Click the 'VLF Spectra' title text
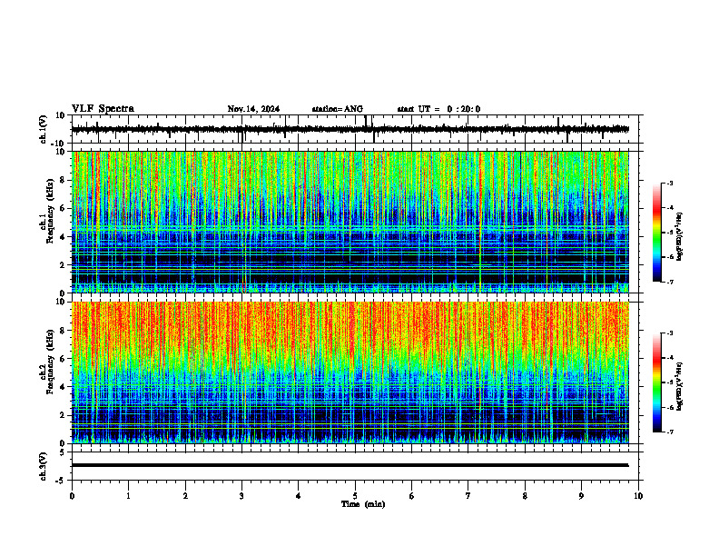 point(103,109)
